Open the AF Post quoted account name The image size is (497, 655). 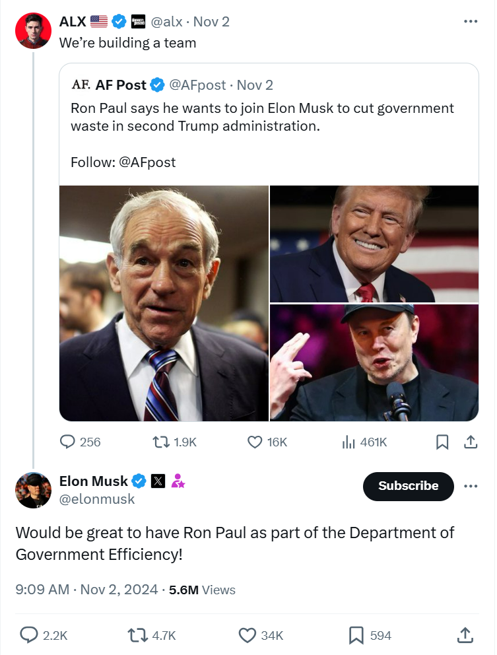[x=121, y=85]
